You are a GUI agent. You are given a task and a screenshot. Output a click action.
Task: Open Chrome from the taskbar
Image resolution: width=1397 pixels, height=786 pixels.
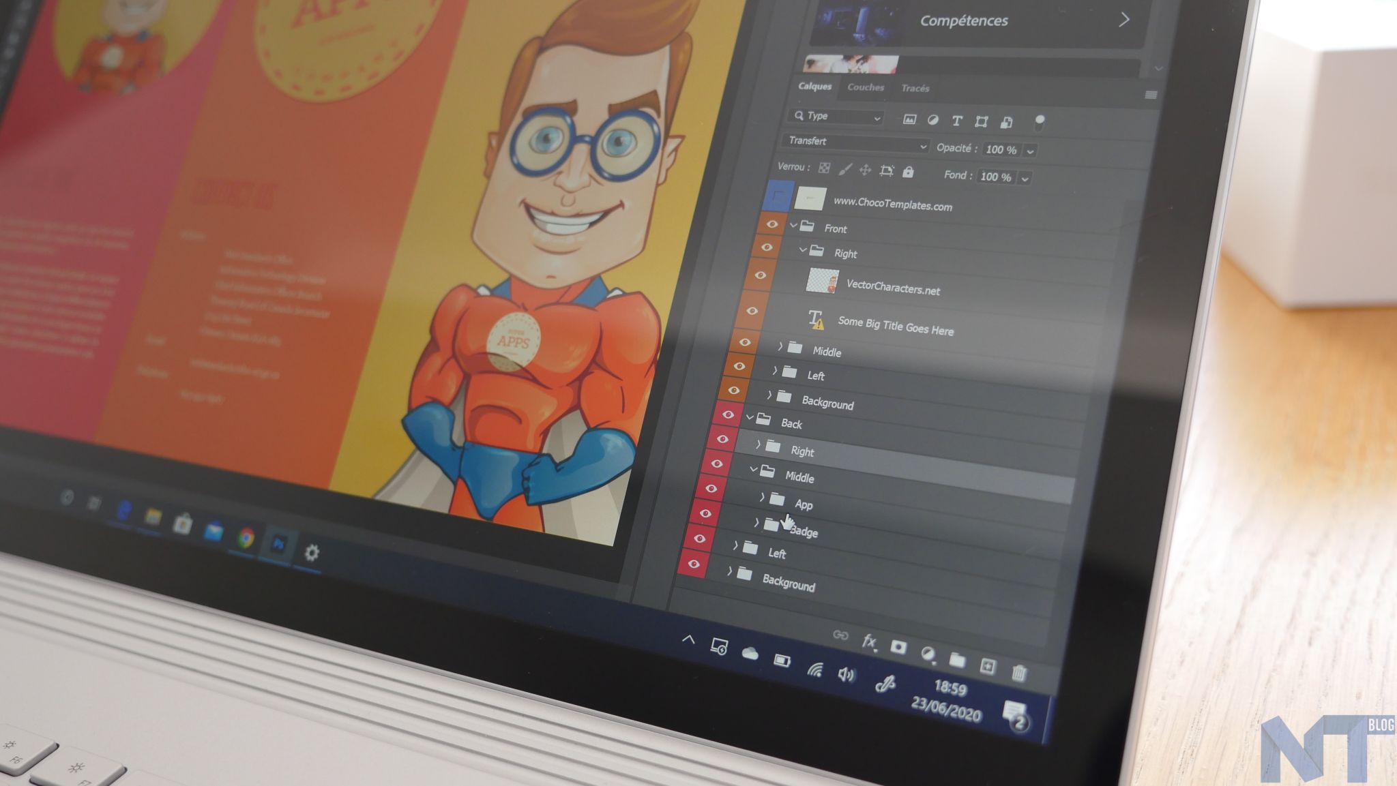[246, 538]
